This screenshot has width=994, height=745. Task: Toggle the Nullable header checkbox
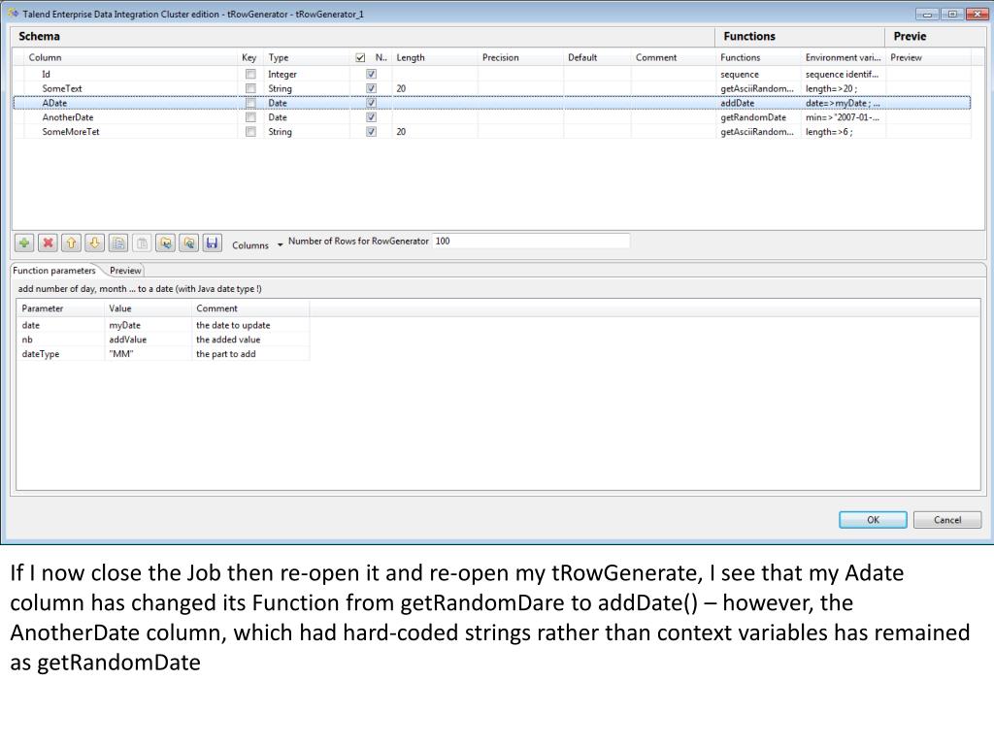[x=360, y=57]
